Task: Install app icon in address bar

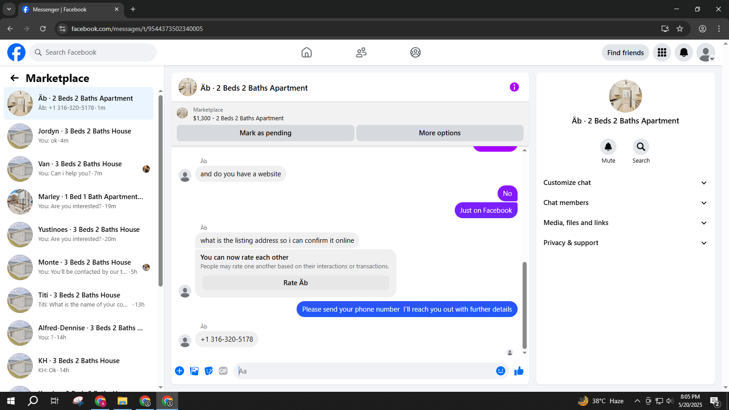Action: 665,29
